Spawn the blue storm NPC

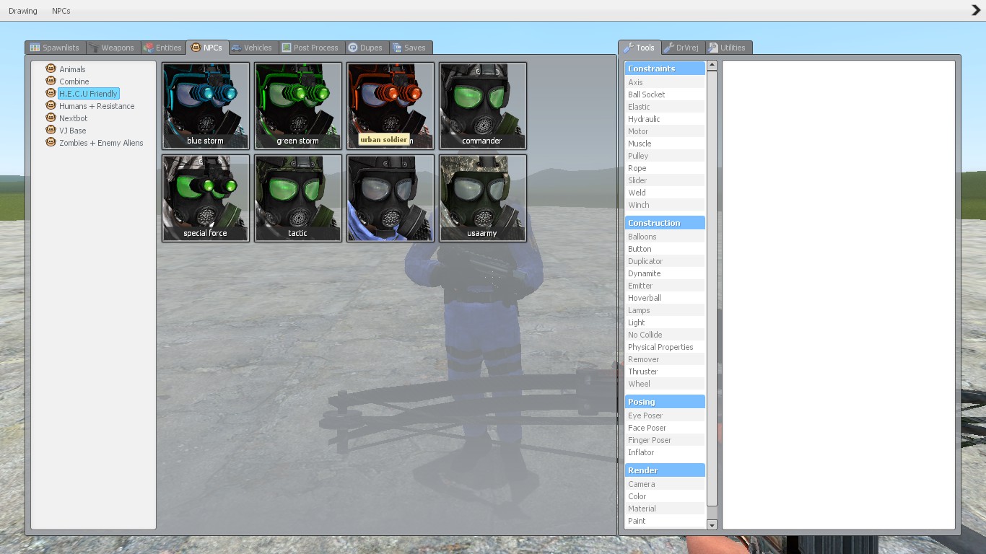[x=206, y=105]
